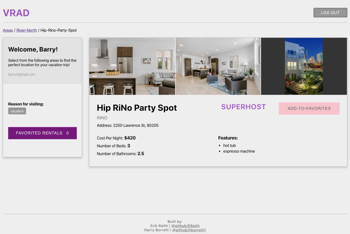Open the River-North breadcrumb link

[x=26, y=30]
